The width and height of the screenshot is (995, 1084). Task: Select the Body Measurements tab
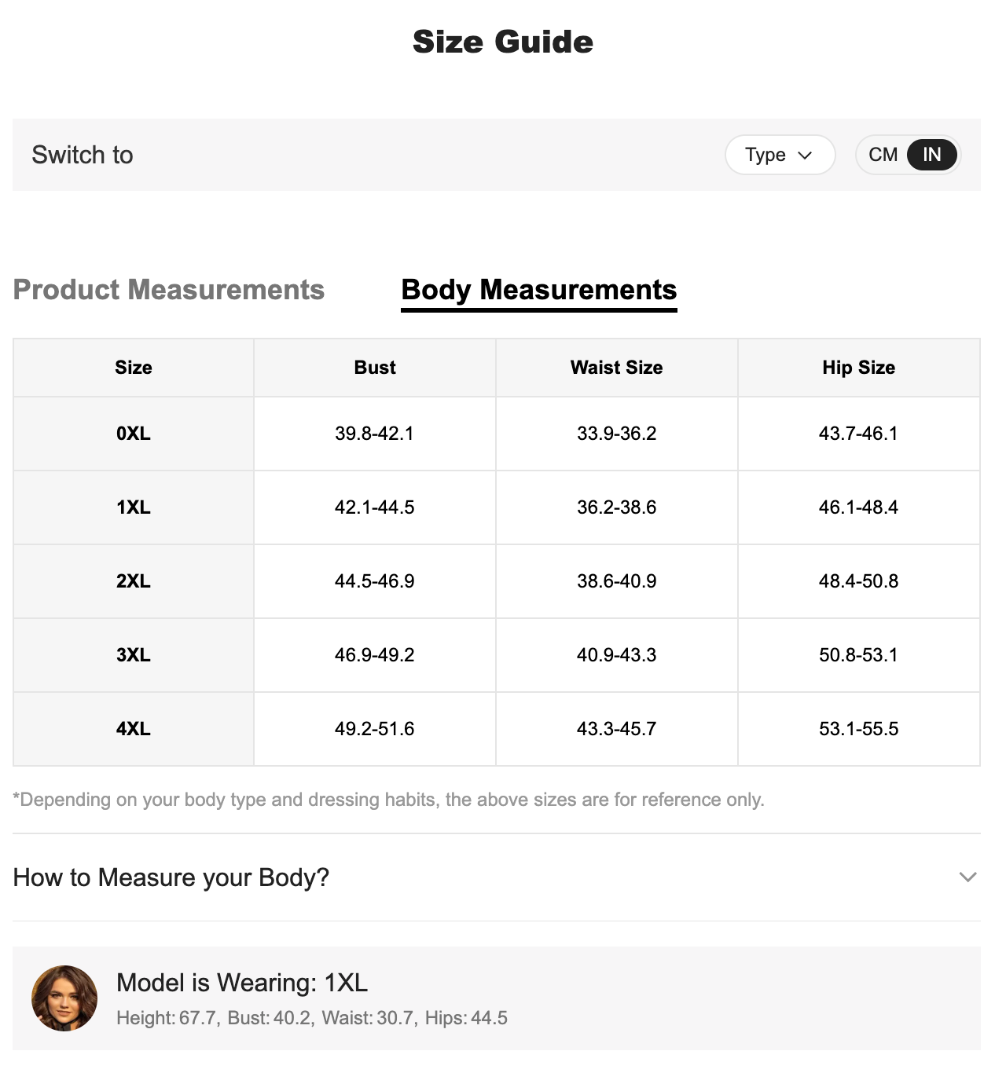[x=539, y=290]
